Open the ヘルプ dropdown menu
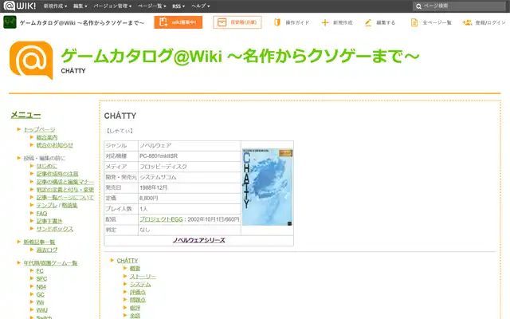The height and width of the screenshot is (319, 510). point(200,6)
